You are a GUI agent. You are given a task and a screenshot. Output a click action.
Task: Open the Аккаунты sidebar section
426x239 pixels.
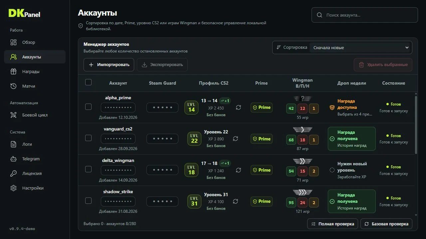35,57
